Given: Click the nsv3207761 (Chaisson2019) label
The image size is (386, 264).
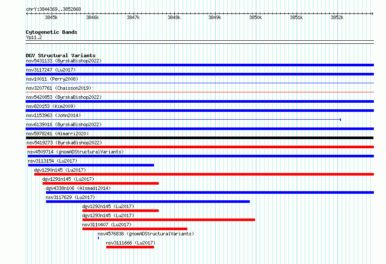Looking at the screenshot, I should point(59,88).
